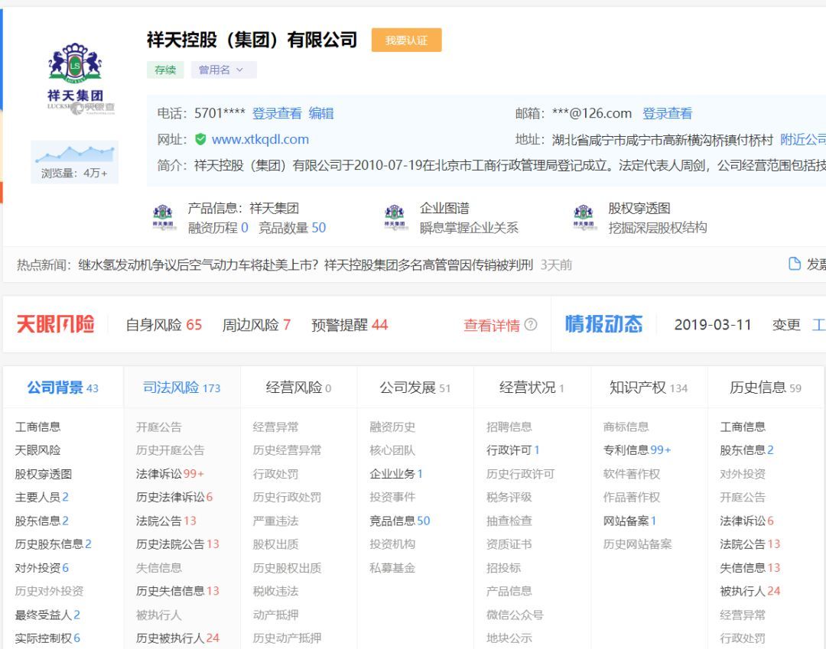The height and width of the screenshot is (649, 826).
Task: Switch to 知识产权 134 tab
Action: (649, 388)
